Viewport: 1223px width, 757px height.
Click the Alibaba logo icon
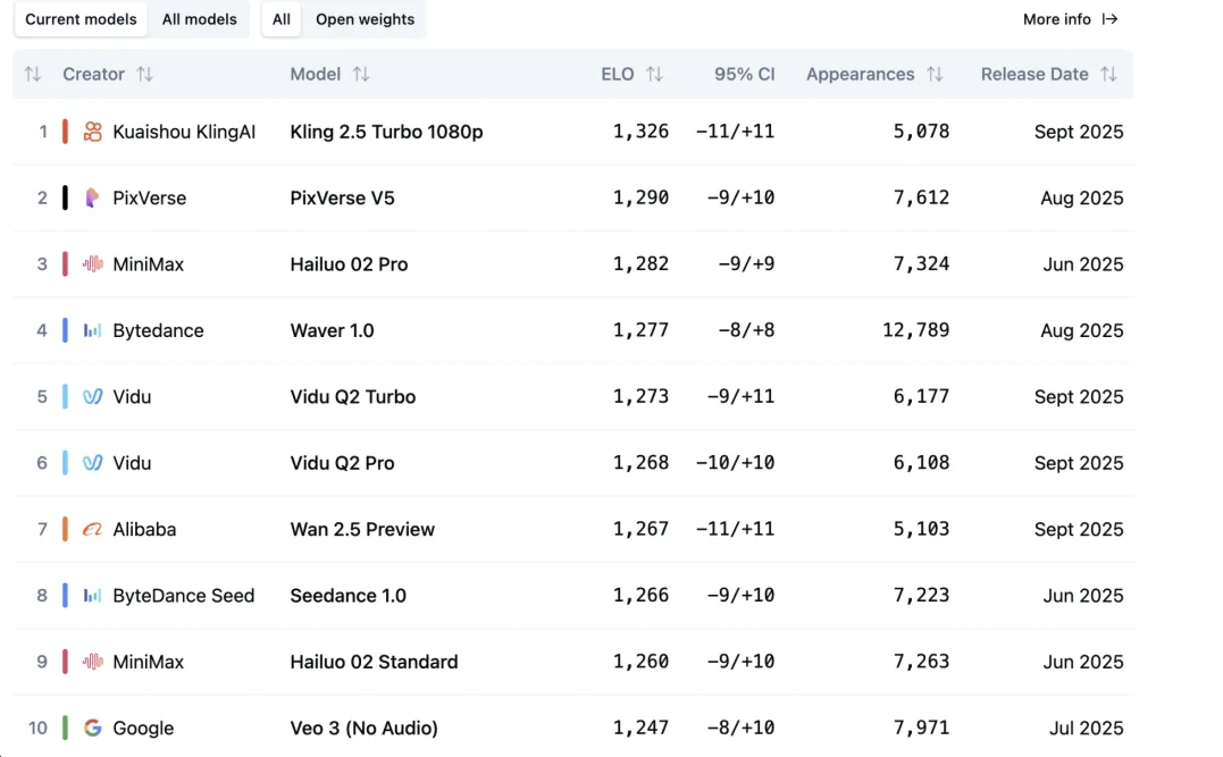pos(92,529)
